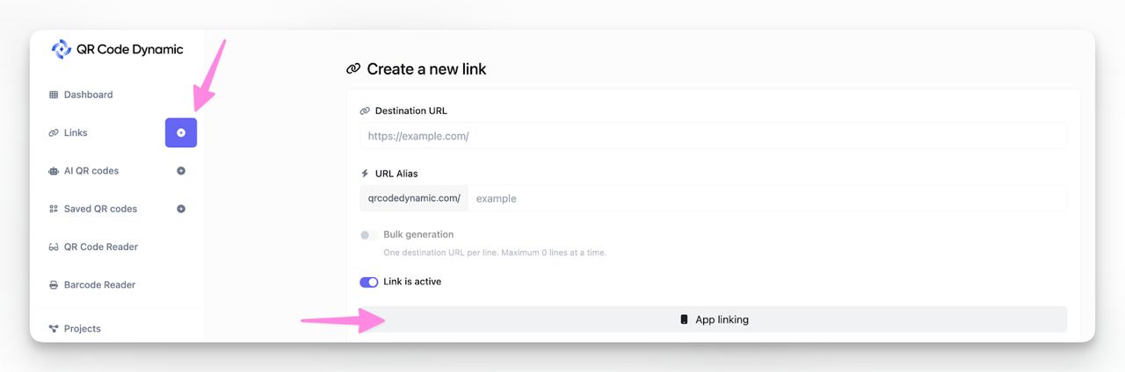
Task: Open the Dashboard menu item
Action: click(x=88, y=95)
